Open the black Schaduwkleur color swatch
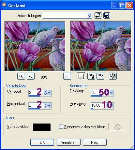This screenshot has height=150, width=135. (x=42, y=127)
